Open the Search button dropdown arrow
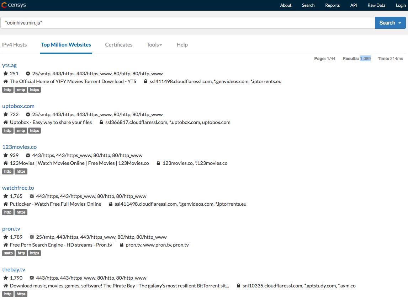 click(x=400, y=23)
